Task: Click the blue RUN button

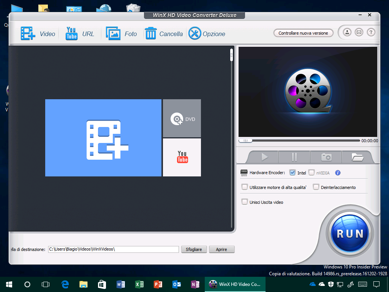Action: 350,234
